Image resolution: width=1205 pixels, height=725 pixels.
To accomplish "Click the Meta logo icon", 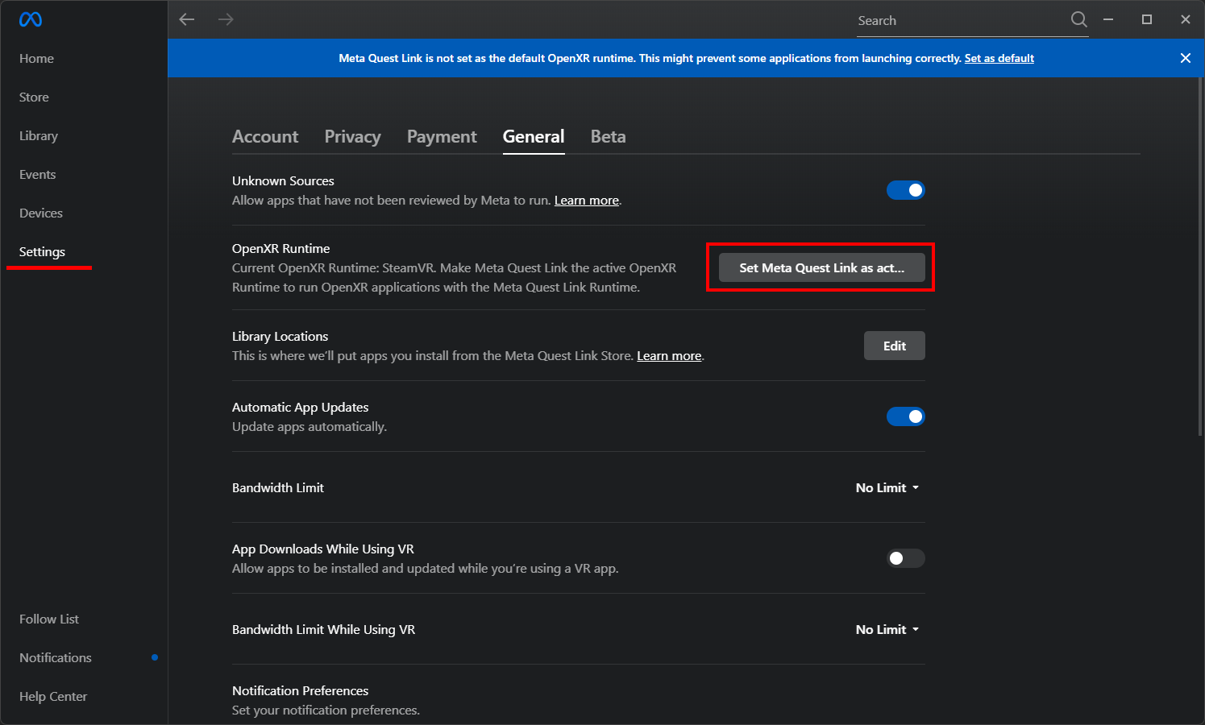I will 31,19.
